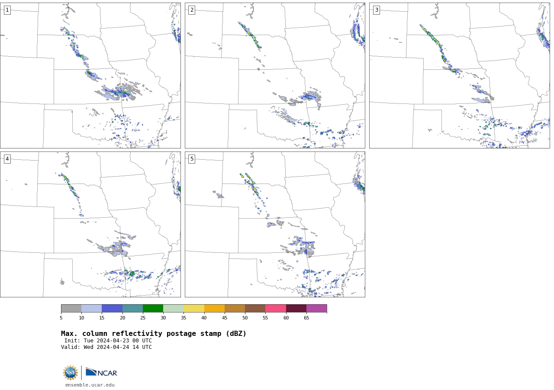Click the maroon 60-65 dBZ swatch
The image size is (554, 390).
pos(296,308)
